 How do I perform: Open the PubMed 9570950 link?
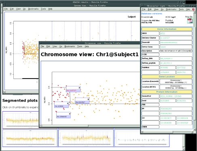click(x=164, y=68)
